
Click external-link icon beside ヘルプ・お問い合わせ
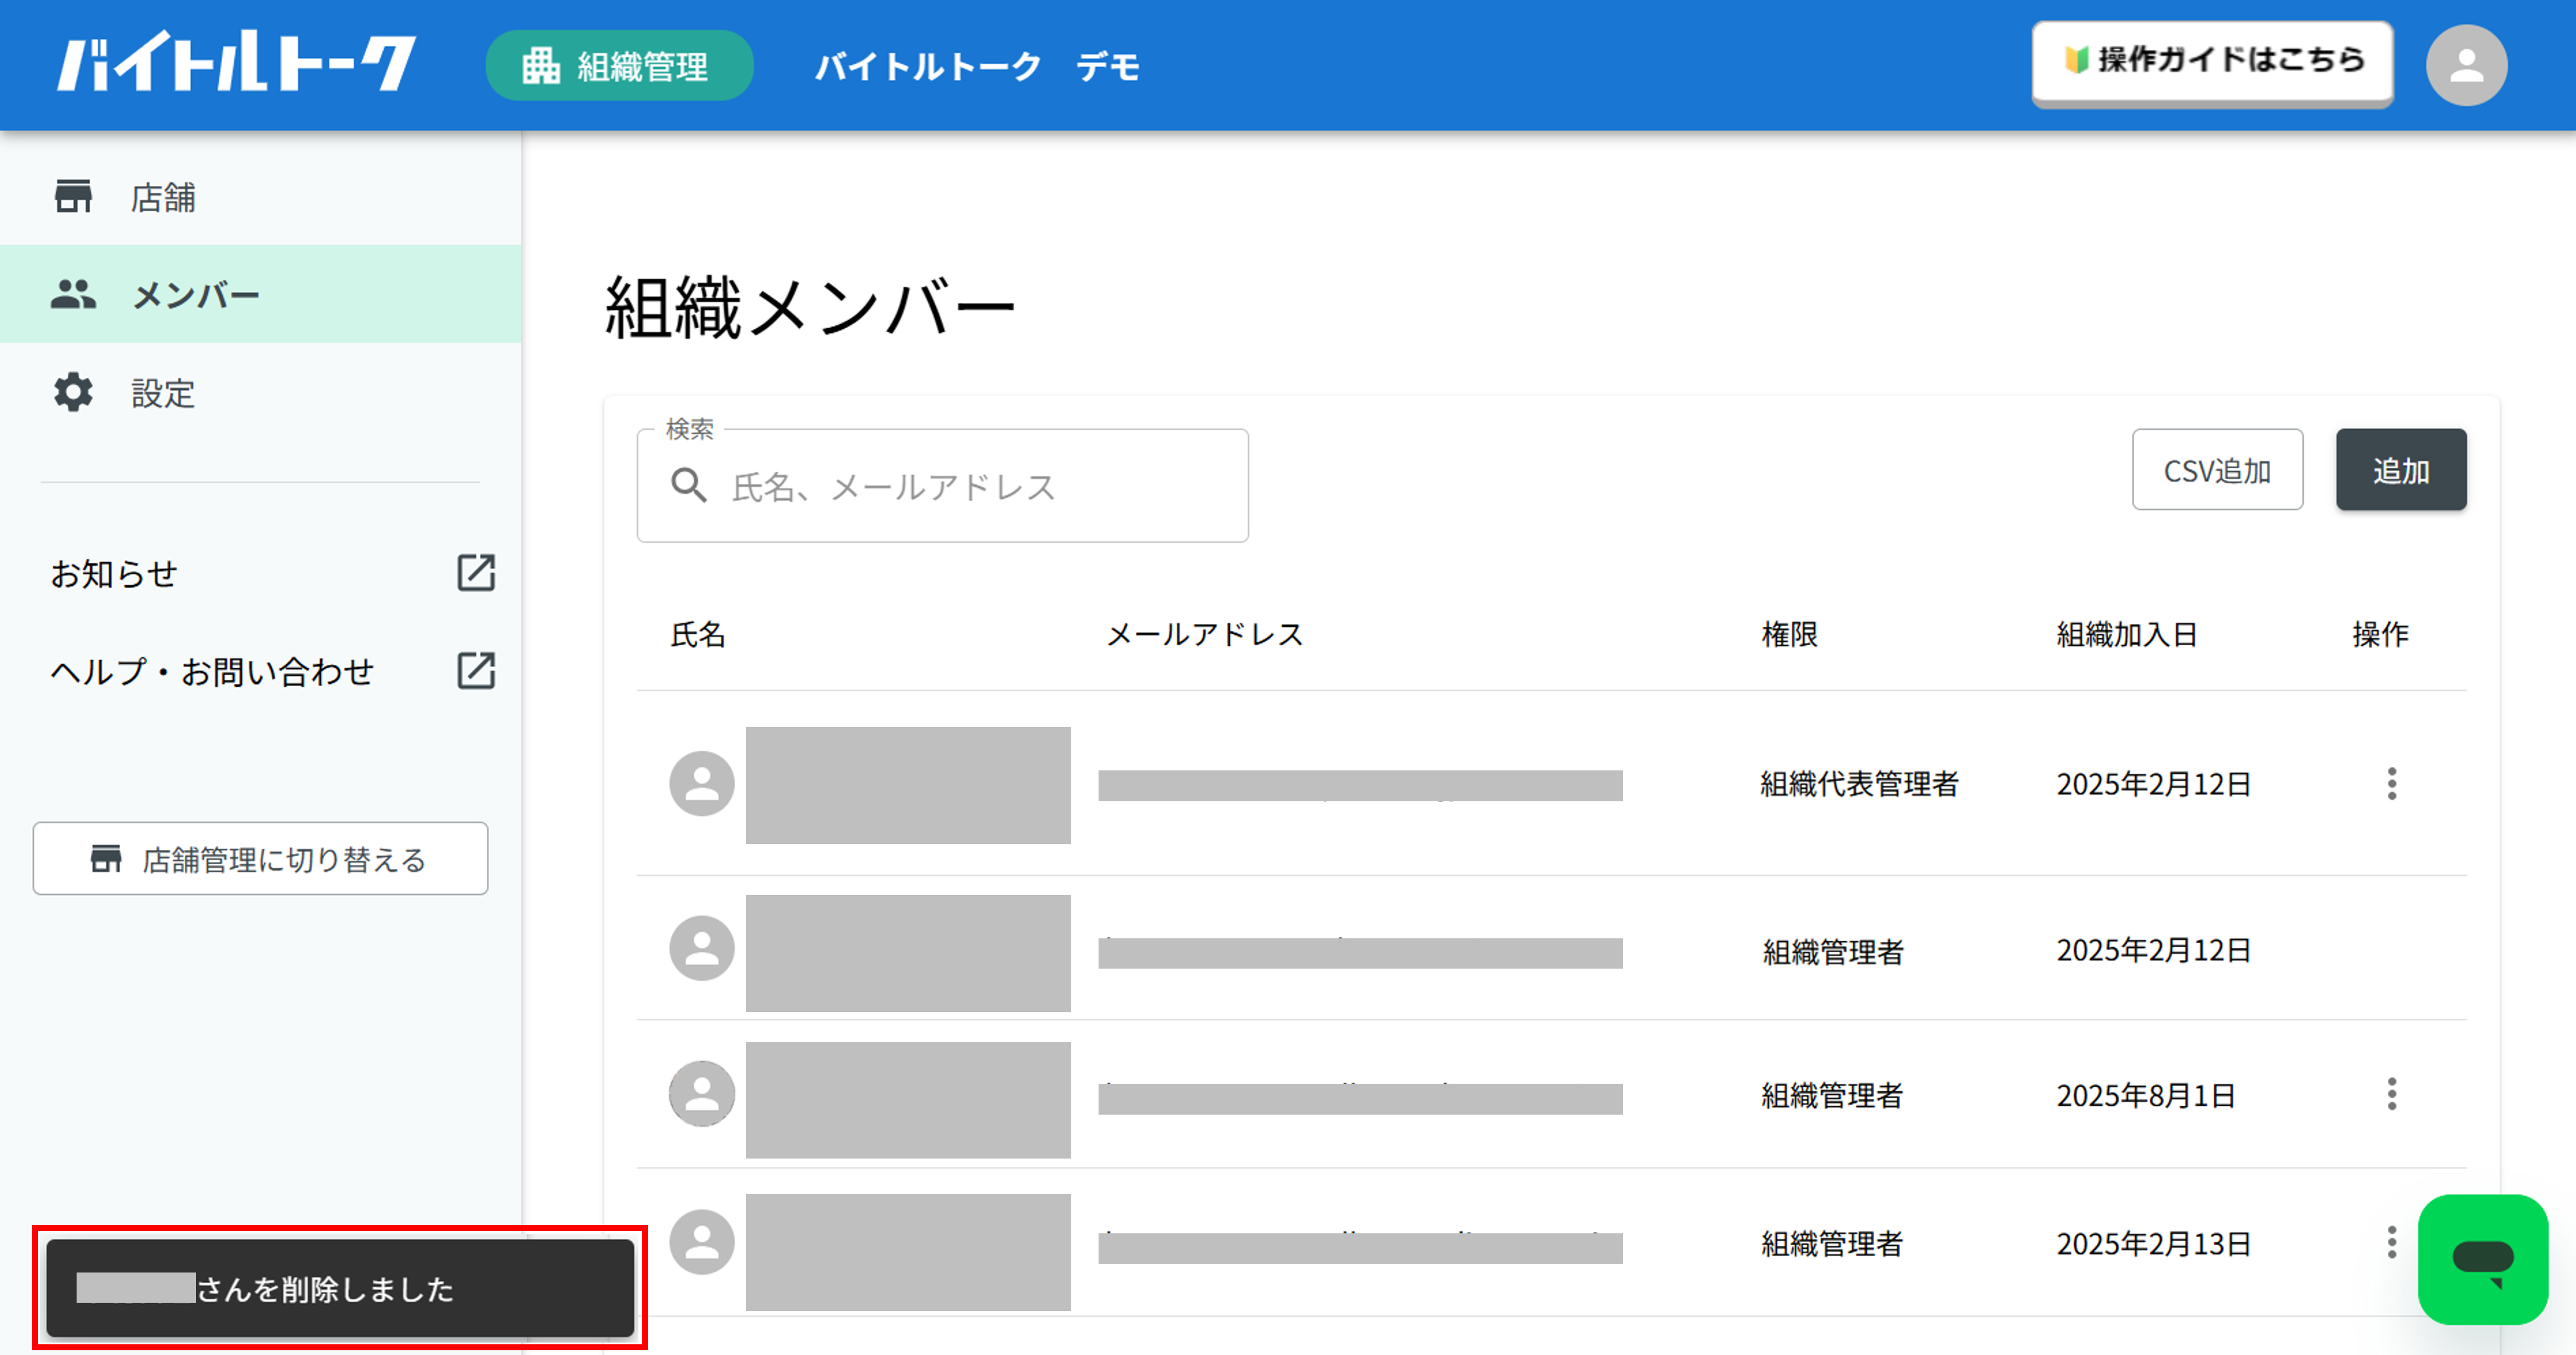pos(476,671)
